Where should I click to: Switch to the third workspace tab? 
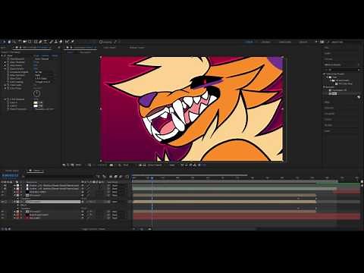[285, 42]
